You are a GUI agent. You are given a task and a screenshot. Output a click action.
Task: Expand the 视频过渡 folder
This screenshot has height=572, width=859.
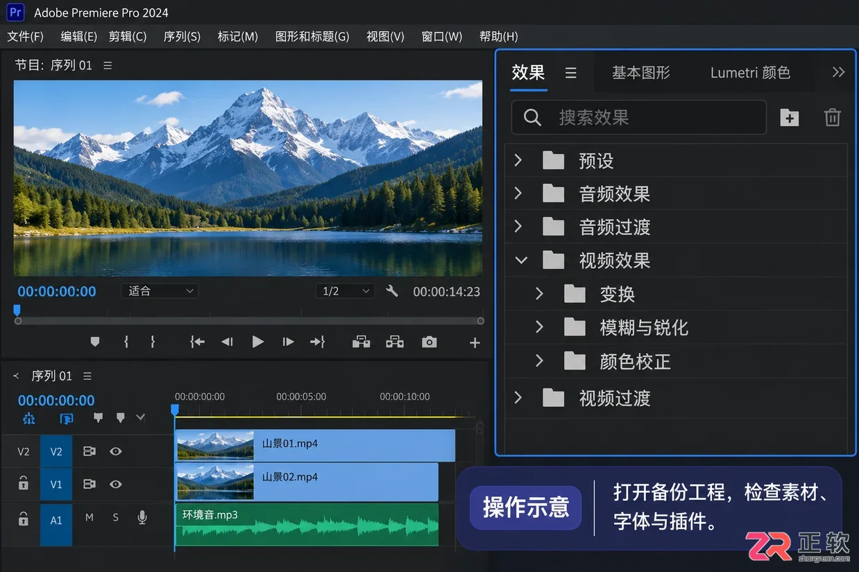pyautogui.click(x=518, y=397)
